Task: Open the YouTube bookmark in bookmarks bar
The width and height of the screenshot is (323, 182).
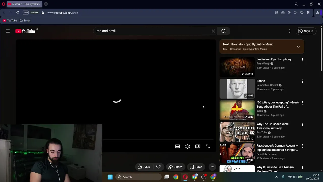Action: (x=10, y=20)
